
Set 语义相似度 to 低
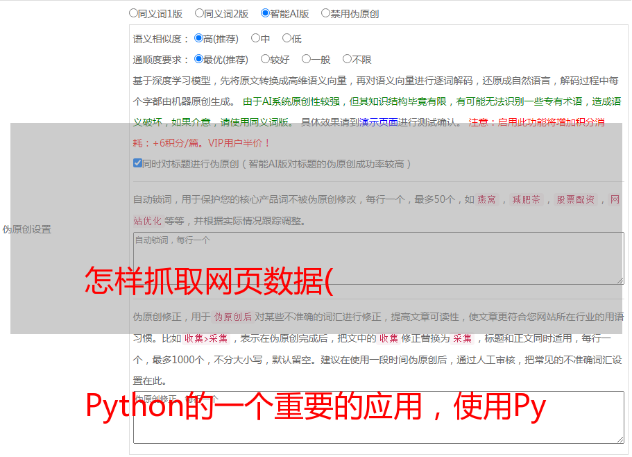[287, 38]
